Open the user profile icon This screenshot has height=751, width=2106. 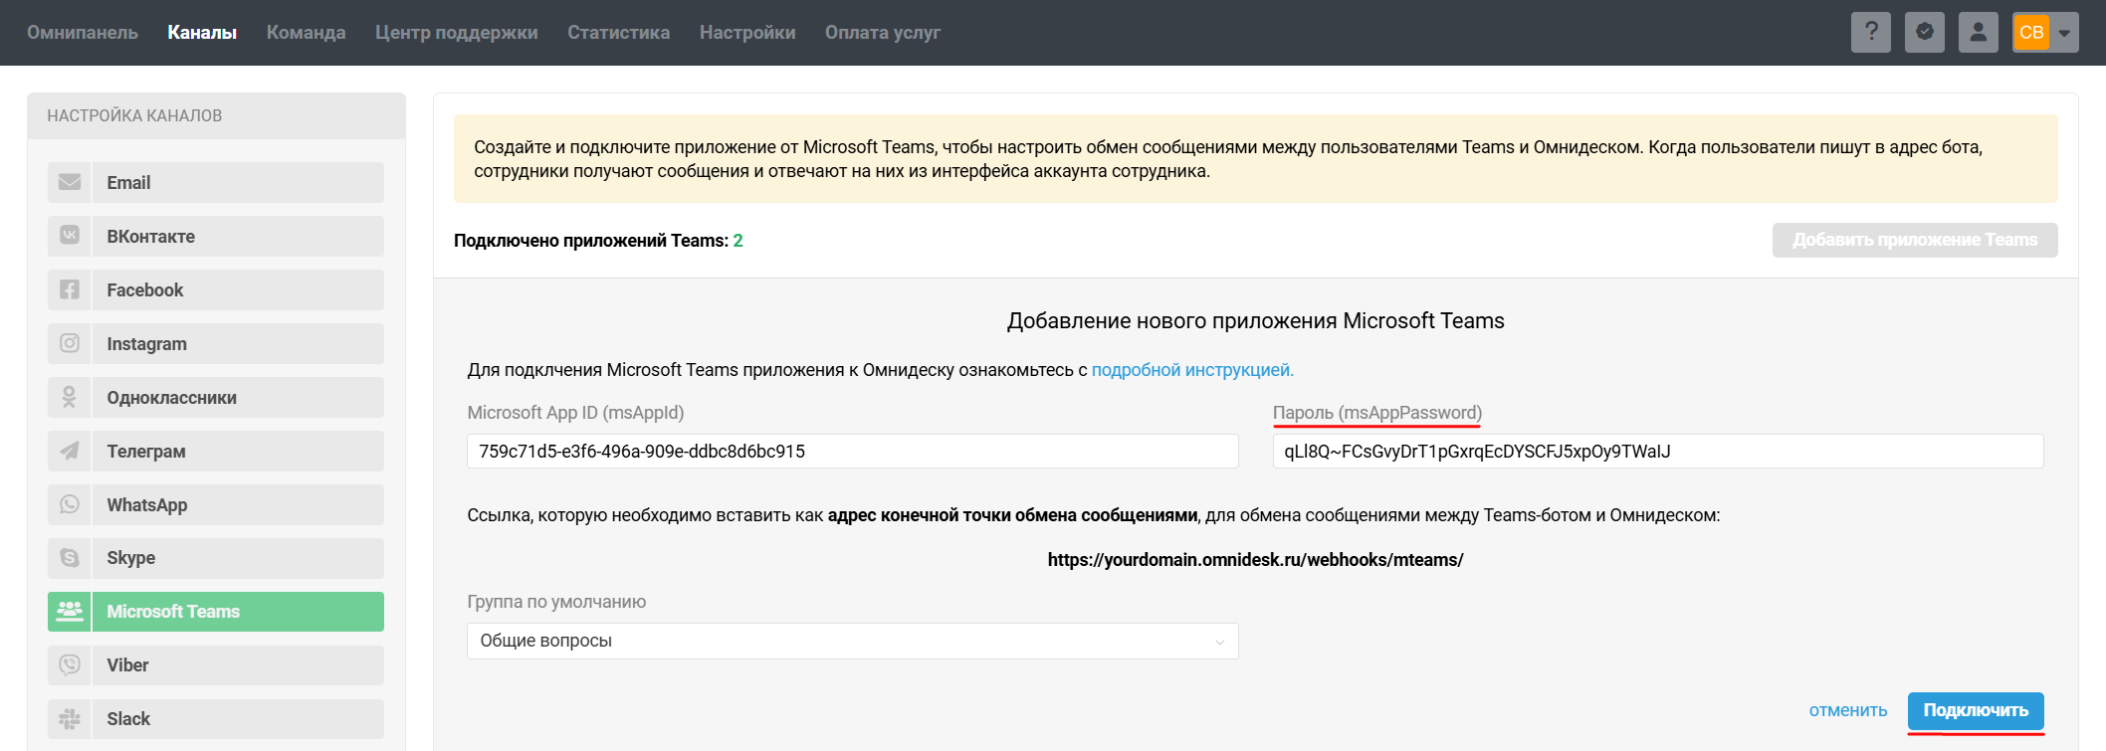pos(1979,33)
